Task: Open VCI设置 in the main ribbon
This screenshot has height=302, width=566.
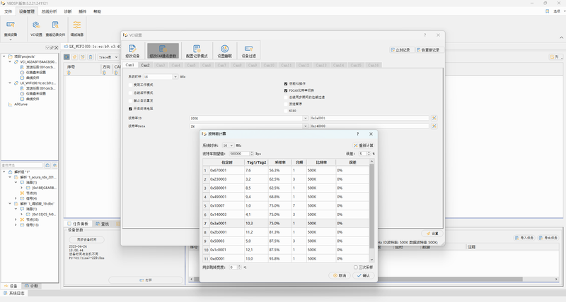Action: click(x=36, y=29)
